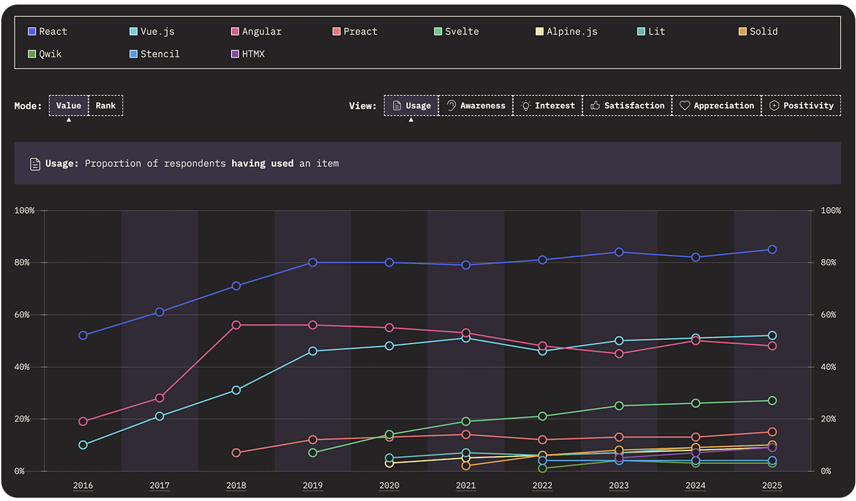Viewport: 856px width, 501px height.
Task: Click Angular's 2016 data point
Action: 83,422
